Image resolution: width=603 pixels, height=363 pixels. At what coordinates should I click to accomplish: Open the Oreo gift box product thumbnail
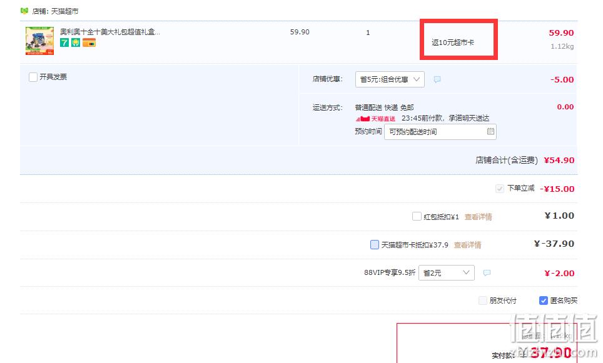[x=39, y=41]
